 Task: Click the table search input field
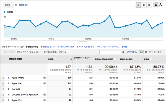pos(110,52)
